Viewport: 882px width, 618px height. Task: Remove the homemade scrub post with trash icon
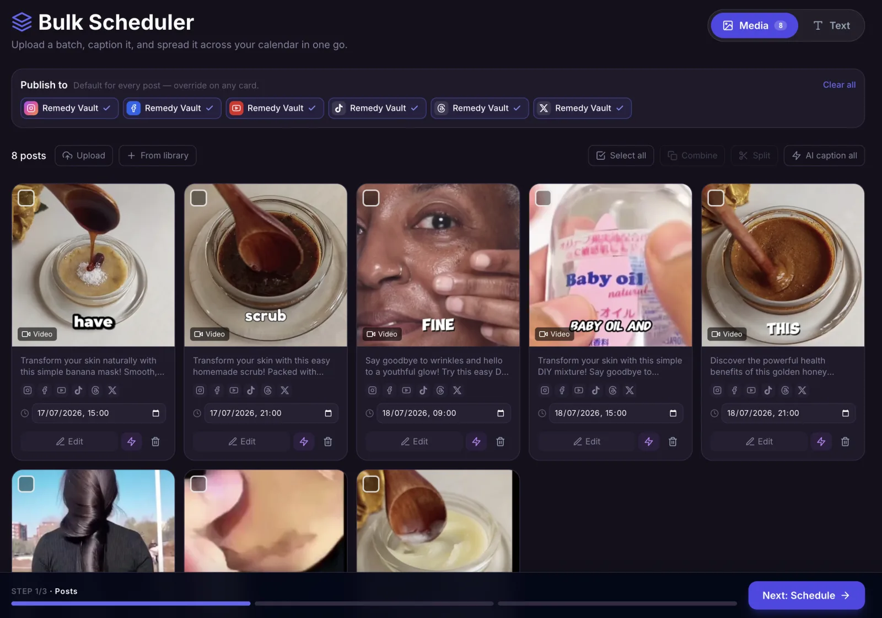(x=328, y=442)
